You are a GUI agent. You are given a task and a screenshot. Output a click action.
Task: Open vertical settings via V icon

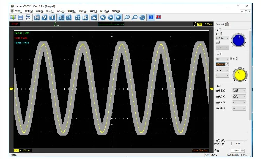pos(45,17)
